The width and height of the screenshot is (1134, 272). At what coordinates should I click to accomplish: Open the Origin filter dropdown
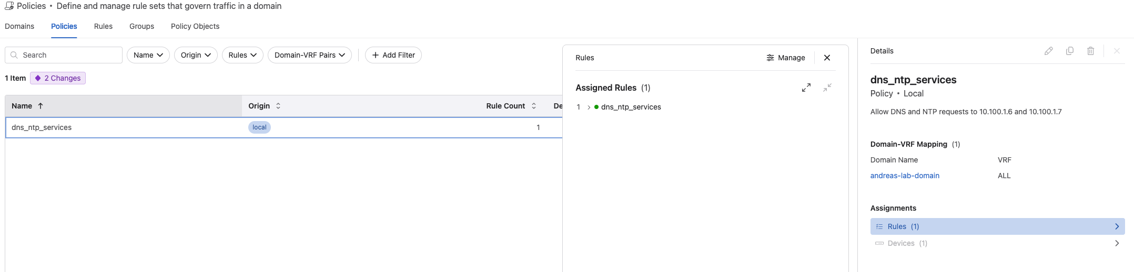coord(196,55)
